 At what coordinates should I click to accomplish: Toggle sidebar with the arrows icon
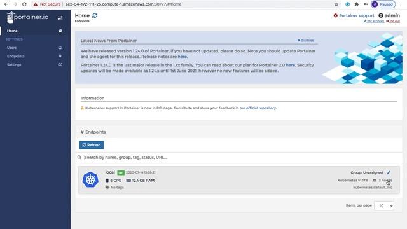(x=60, y=18)
